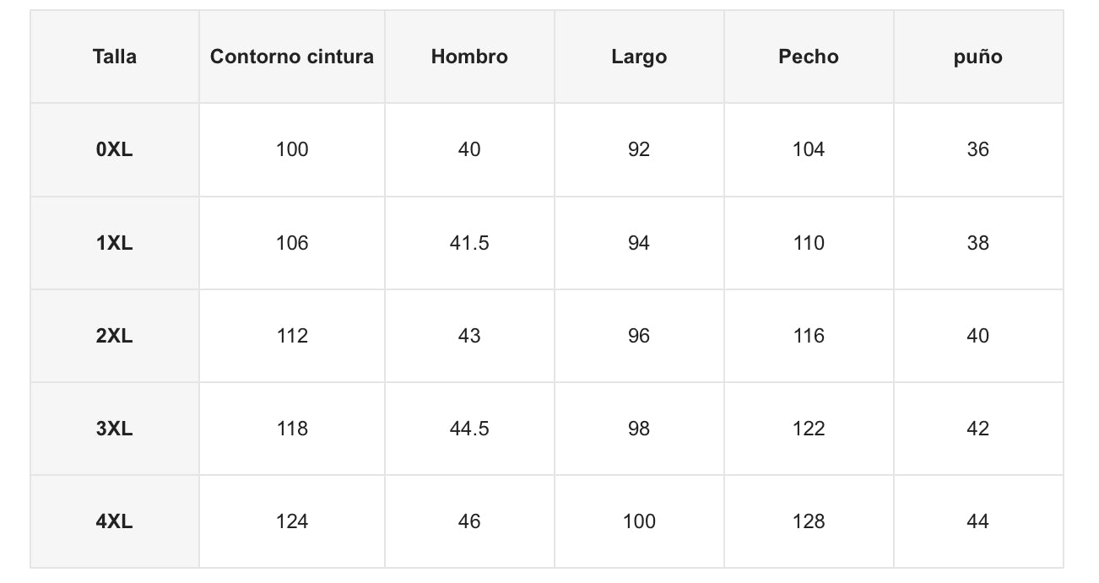This screenshot has height=583, width=1099.
Task: Select the 3XL size row label
Action: point(115,429)
